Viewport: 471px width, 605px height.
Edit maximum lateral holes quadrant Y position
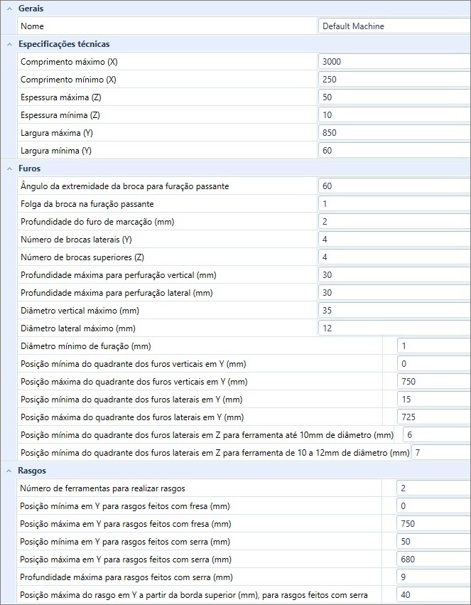tap(434, 417)
